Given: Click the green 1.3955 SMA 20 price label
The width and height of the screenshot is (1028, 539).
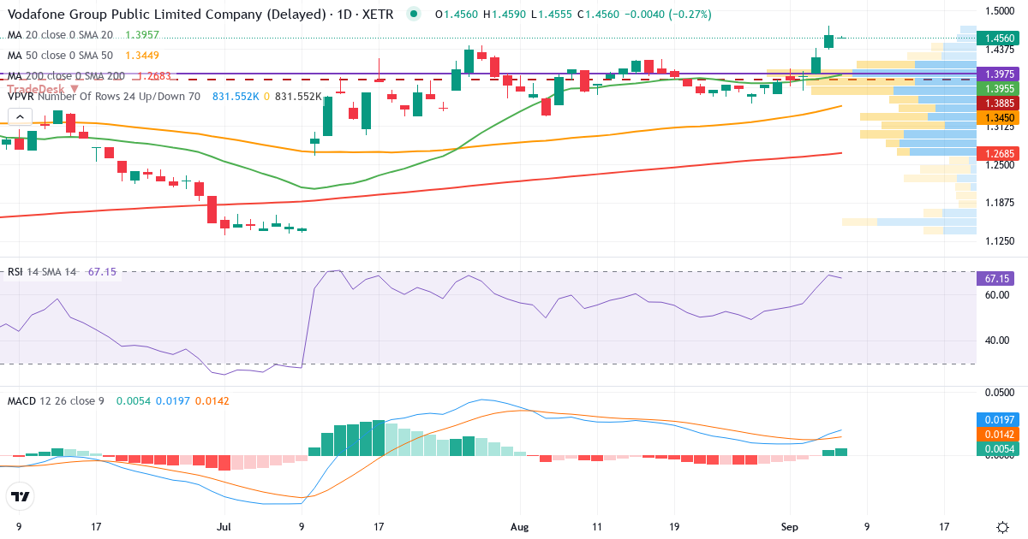Looking at the screenshot, I should pyautogui.click(x=1000, y=89).
